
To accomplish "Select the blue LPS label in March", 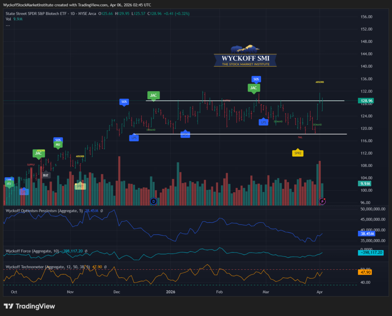I will pyautogui.click(x=263, y=122).
